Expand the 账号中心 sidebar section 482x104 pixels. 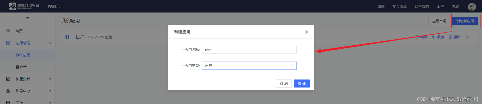coord(50,91)
